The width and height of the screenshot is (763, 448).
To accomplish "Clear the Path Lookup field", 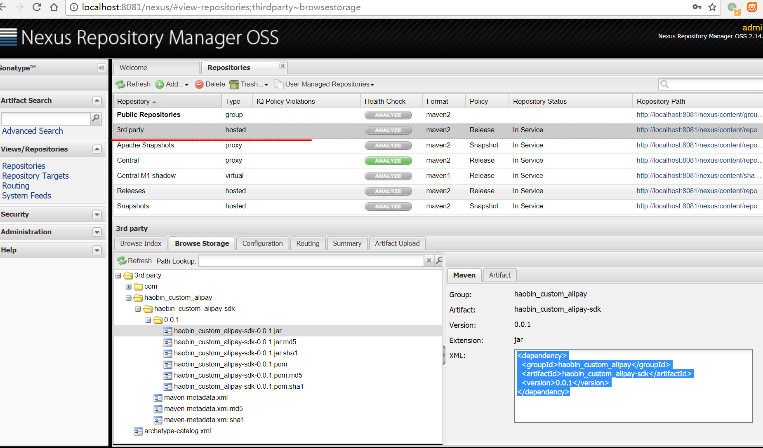I will point(429,260).
